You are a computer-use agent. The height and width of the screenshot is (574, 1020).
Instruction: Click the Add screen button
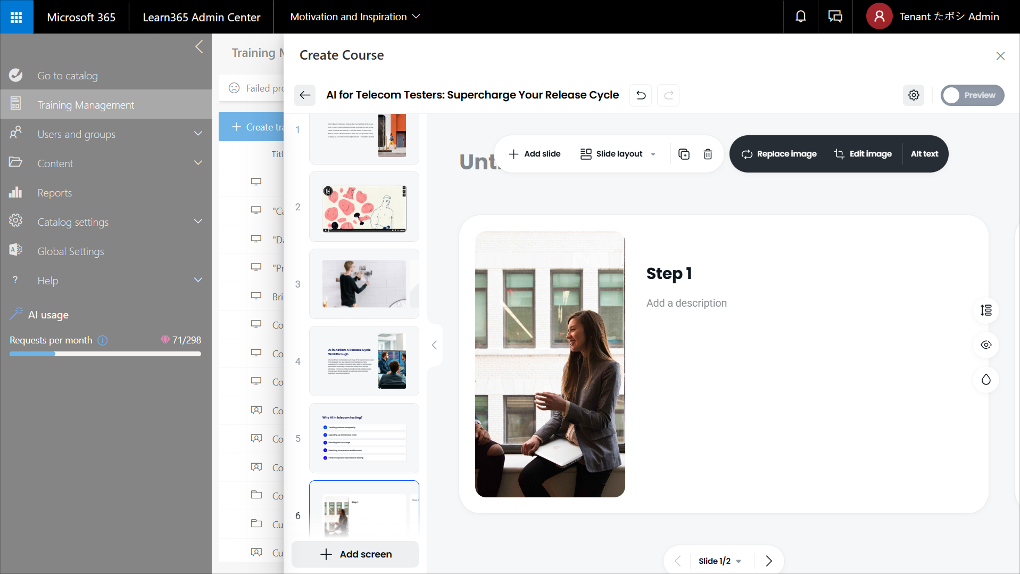click(x=355, y=554)
